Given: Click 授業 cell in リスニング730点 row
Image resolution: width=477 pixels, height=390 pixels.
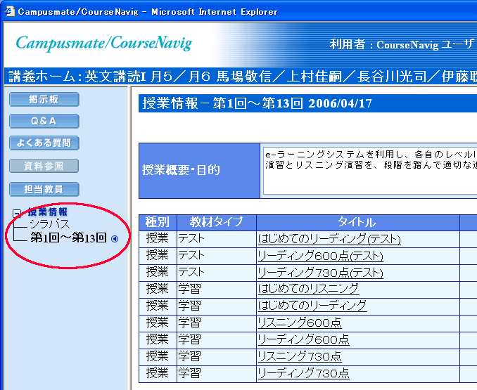Looking at the screenshot, I should [x=158, y=356].
